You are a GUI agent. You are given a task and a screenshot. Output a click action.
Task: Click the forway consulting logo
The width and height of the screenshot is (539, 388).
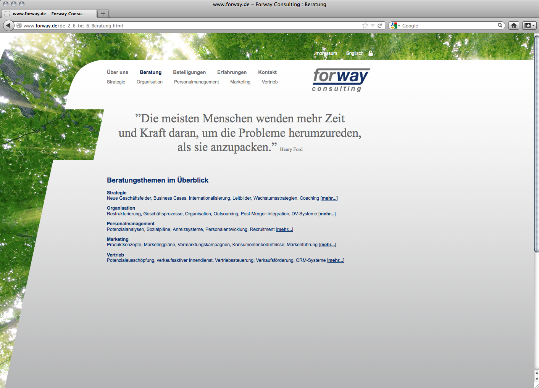click(341, 80)
